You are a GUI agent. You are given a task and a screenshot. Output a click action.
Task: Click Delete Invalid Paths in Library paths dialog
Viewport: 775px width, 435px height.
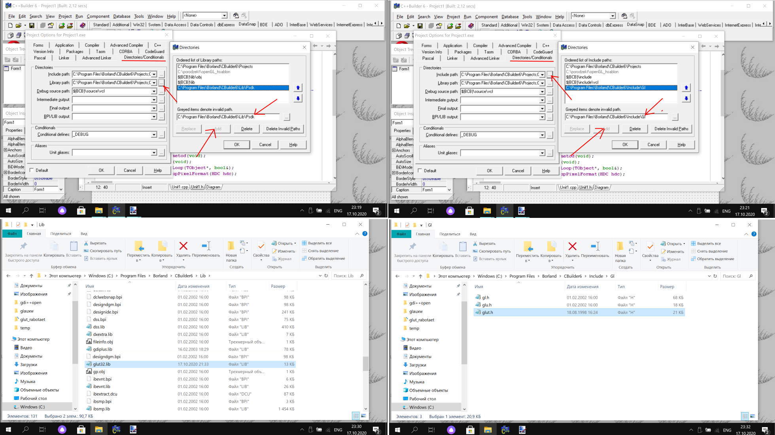(x=283, y=129)
